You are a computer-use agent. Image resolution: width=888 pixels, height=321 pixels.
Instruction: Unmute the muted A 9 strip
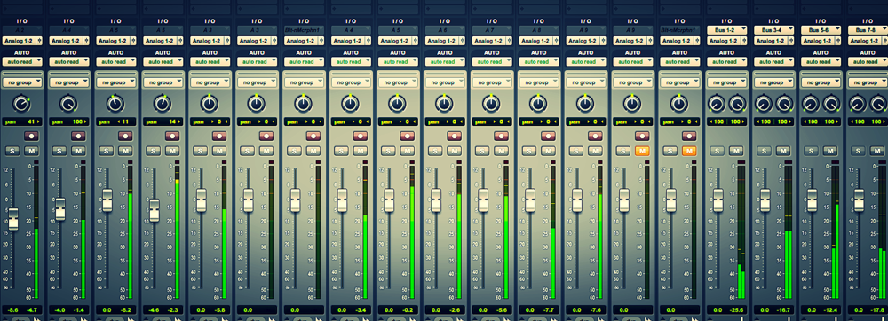[642, 151]
